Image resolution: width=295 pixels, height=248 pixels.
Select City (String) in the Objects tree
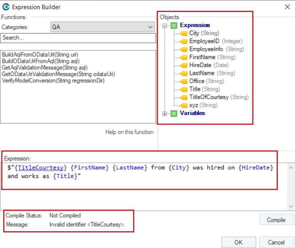204,33
